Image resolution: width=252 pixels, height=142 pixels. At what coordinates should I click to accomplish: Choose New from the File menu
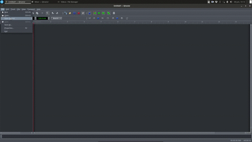[16, 12]
